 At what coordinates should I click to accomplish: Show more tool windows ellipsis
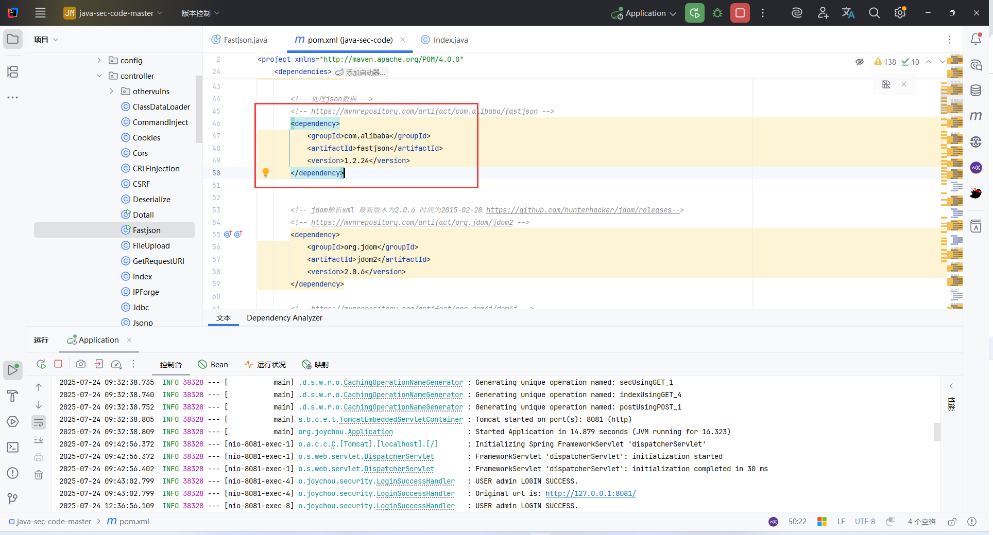click(x=13, y=97)
